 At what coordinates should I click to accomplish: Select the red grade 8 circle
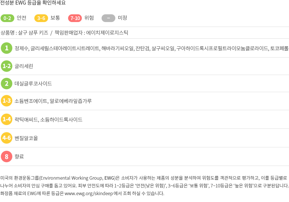pos(7,157)
